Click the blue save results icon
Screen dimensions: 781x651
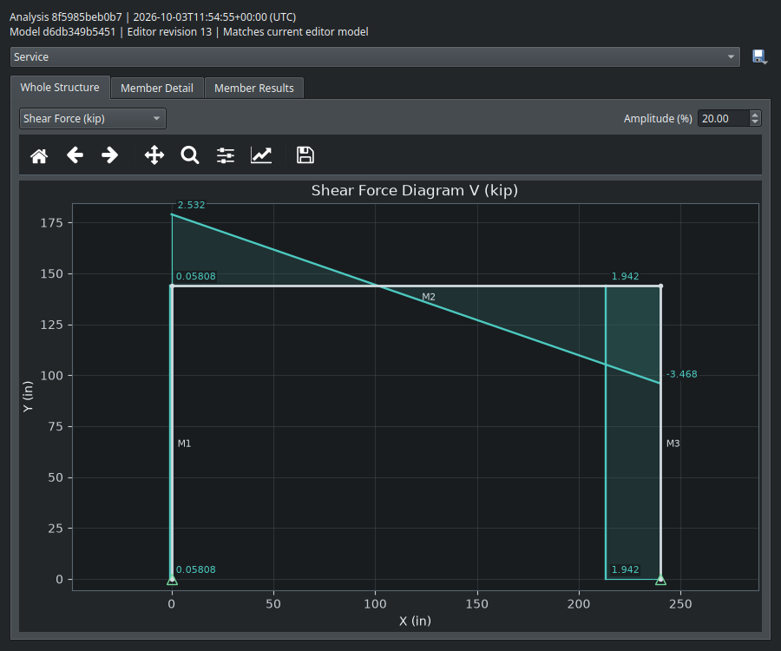(759, 56)
